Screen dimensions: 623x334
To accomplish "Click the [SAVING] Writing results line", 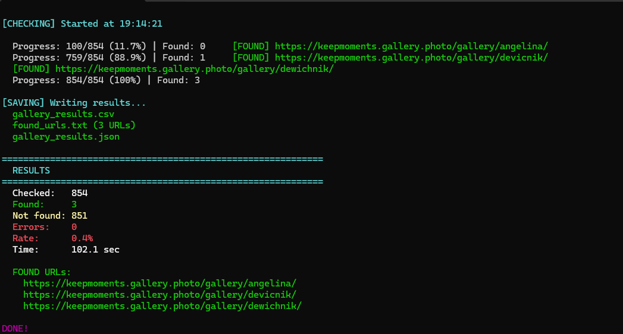I will (x=74, y=103).
